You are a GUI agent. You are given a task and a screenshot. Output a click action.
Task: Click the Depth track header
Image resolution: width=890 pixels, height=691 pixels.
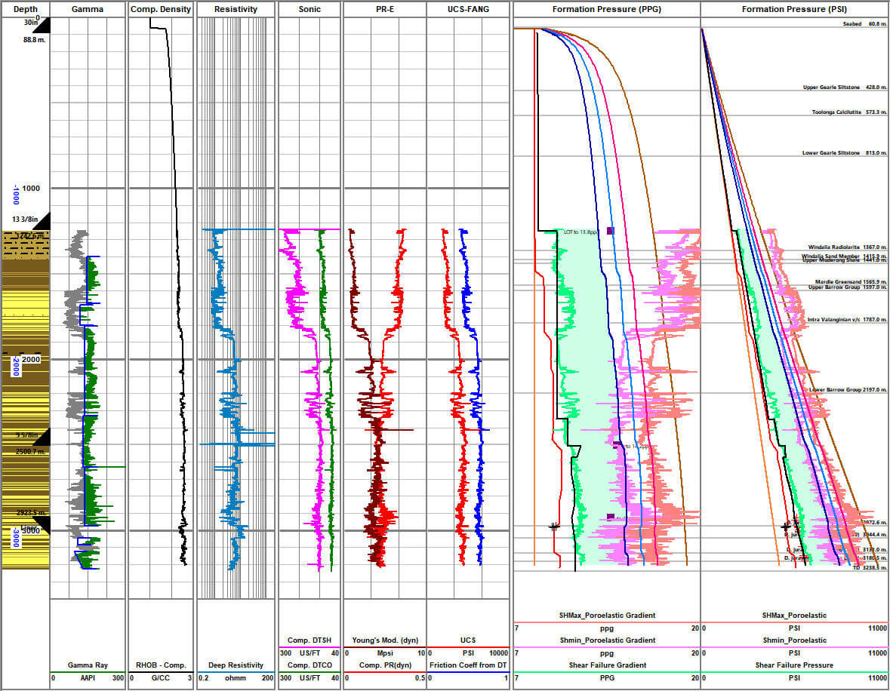(x=25, y=9)
